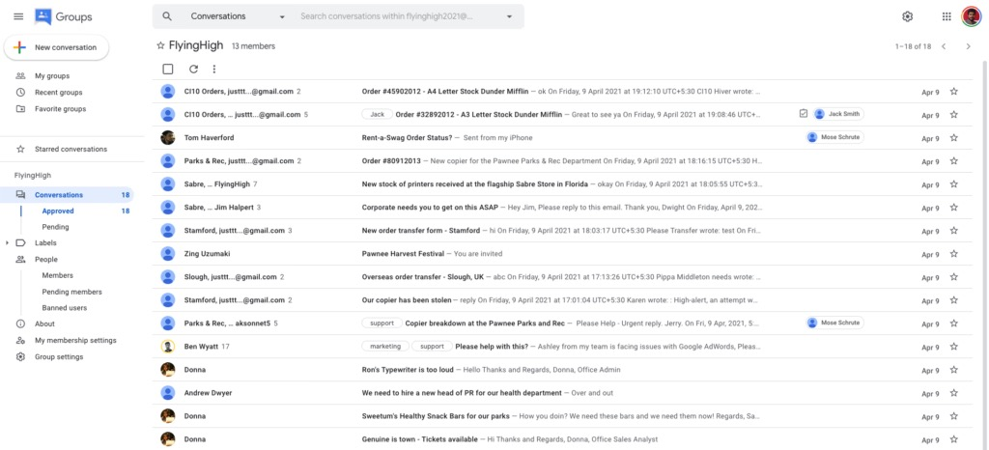This screenshot has height=450, width=989.
Task: Star the Pawnee Harvest Festival conversation
Action: coord(953,253)
